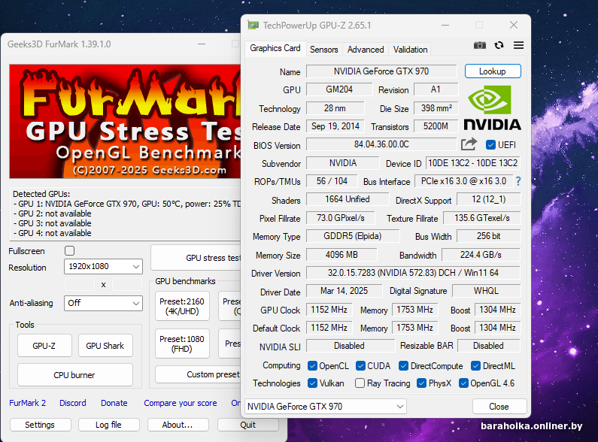Start the CPU burner
Image resolution: width=598 pixels, height=442 pixels.
click(74, 375)
